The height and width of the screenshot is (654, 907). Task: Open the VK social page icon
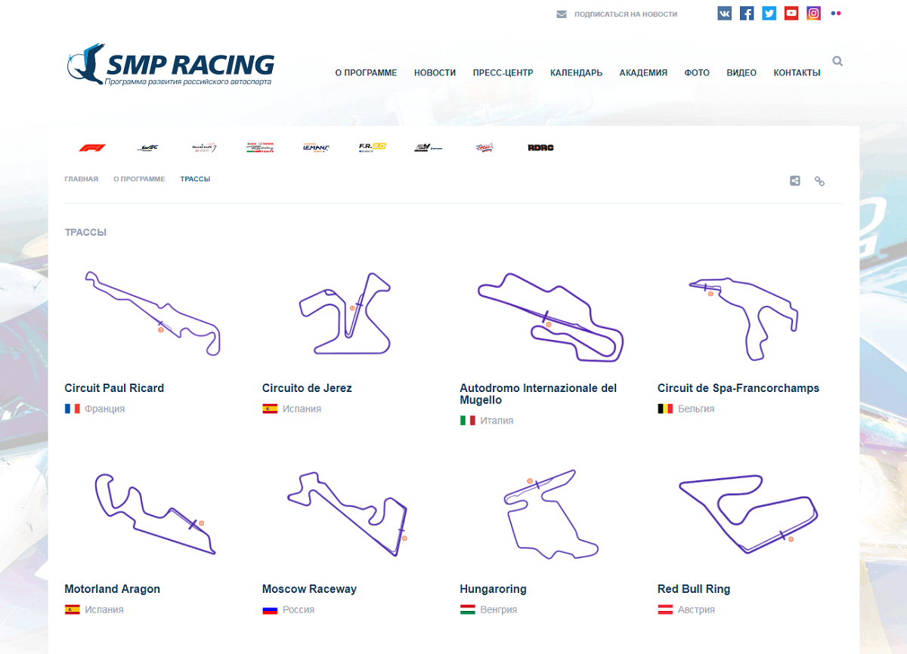pos(724,13)
